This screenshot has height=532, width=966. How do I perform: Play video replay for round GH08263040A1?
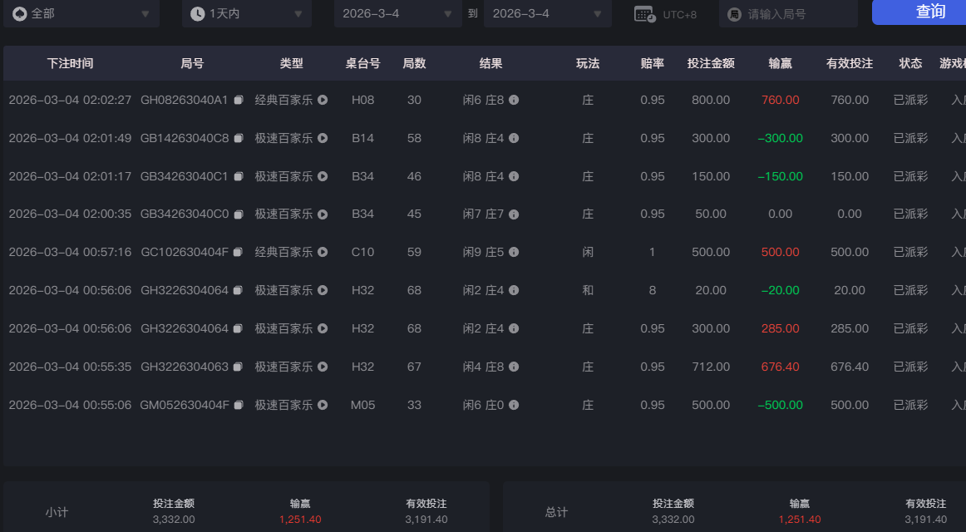324,100
